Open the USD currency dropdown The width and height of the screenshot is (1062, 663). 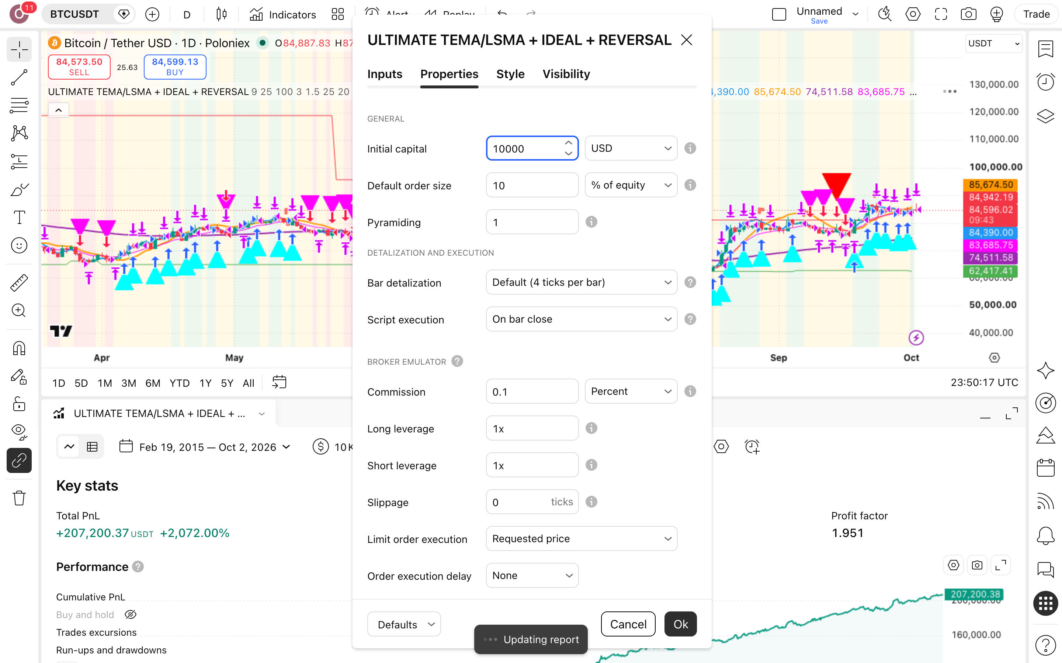(631, 148)
